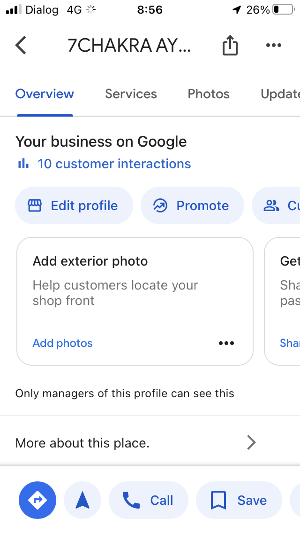Open options on Add exterior photo card
Viewport: 300px width, 534px height.
tap(226, 343)
